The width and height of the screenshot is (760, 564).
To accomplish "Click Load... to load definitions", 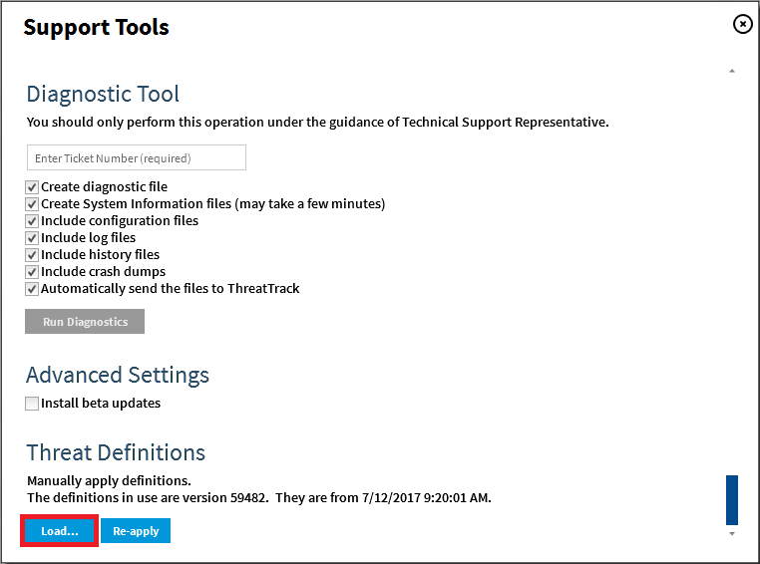I will click(59, 531).
